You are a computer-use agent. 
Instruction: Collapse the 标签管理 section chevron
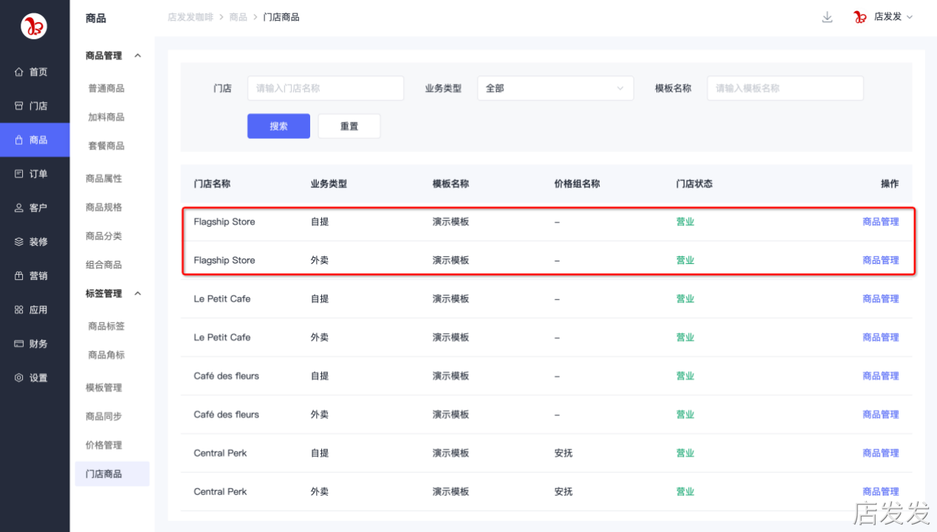(137, 293)
